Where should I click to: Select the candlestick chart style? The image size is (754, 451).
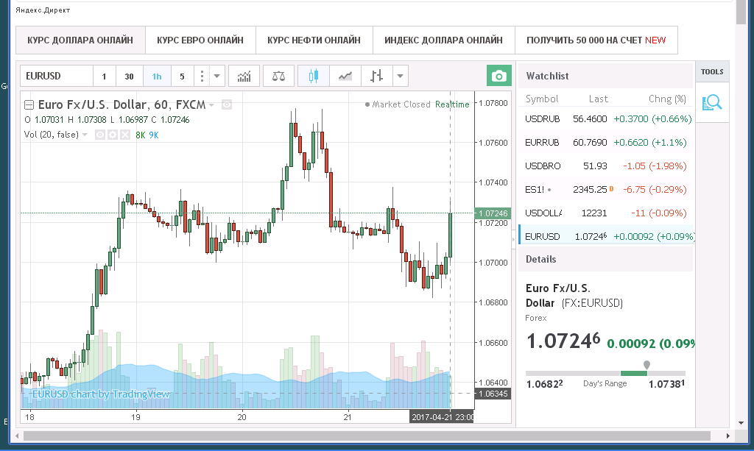point(314,76)
